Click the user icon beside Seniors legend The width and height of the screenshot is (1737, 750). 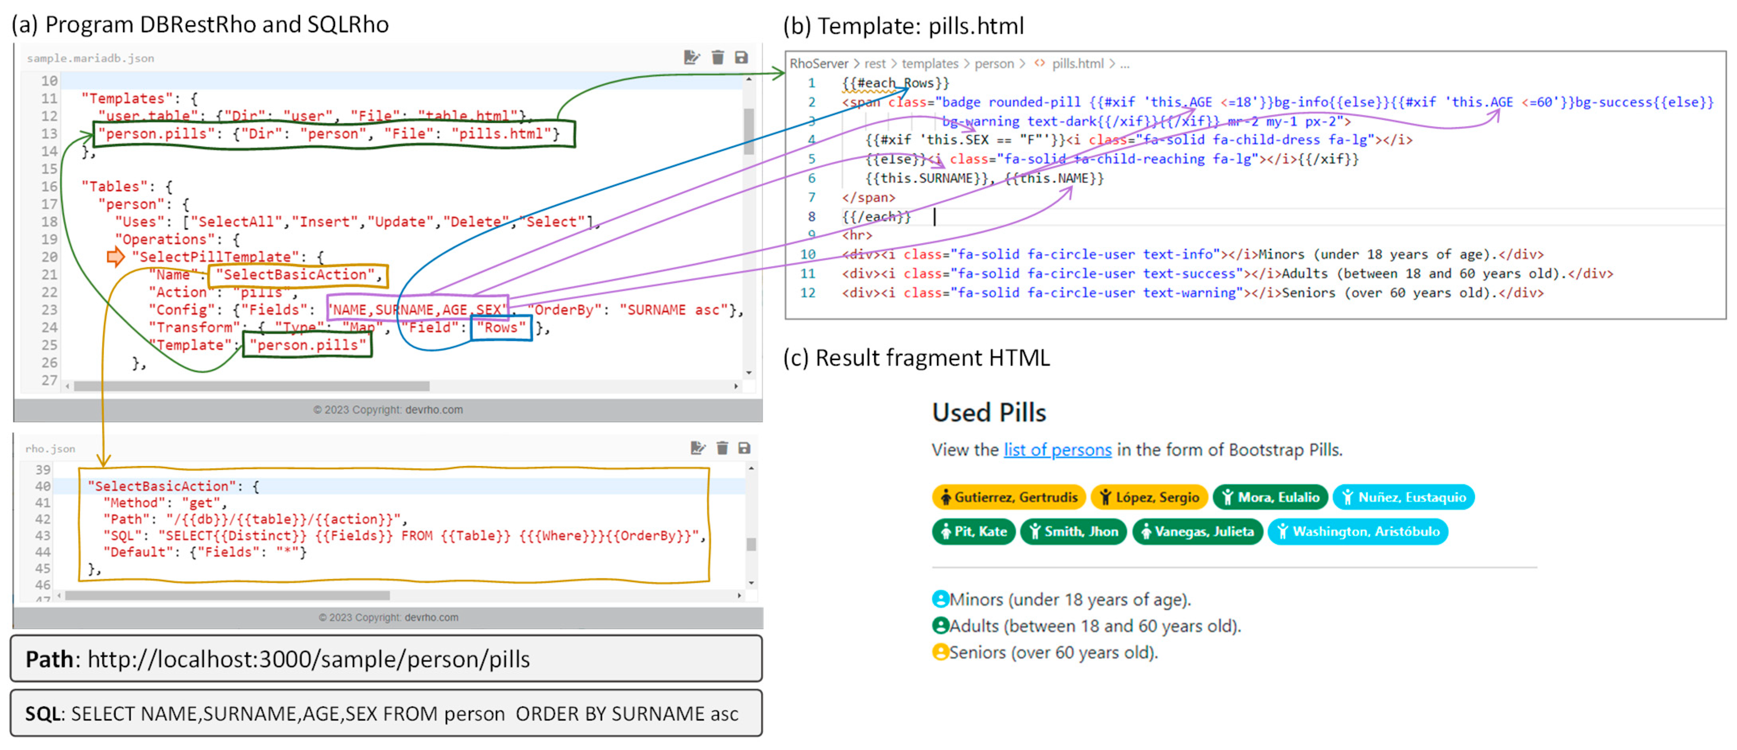tap(940, 651)
